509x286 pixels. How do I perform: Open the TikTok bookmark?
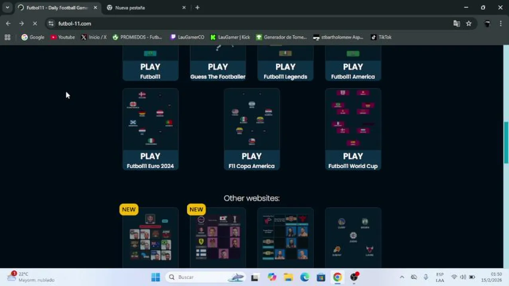tap(381, 37)
